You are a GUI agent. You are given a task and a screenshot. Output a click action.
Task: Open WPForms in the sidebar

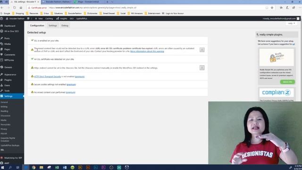pyautogui.click(x=9, y=60)
